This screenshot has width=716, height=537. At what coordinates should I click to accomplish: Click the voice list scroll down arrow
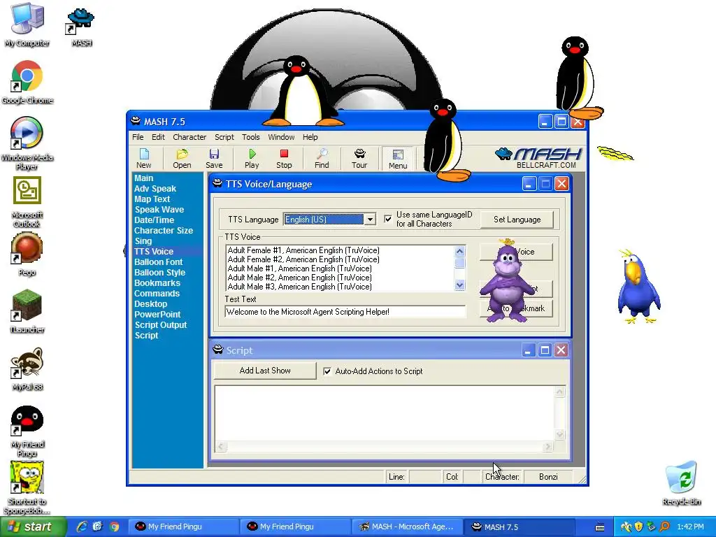(x=460, y=285)
